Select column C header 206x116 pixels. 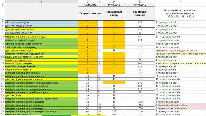(x=100, y=2)
